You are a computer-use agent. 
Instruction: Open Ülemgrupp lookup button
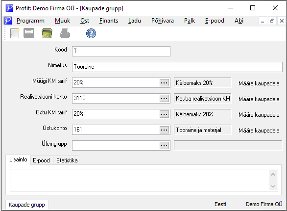(164, 146)
